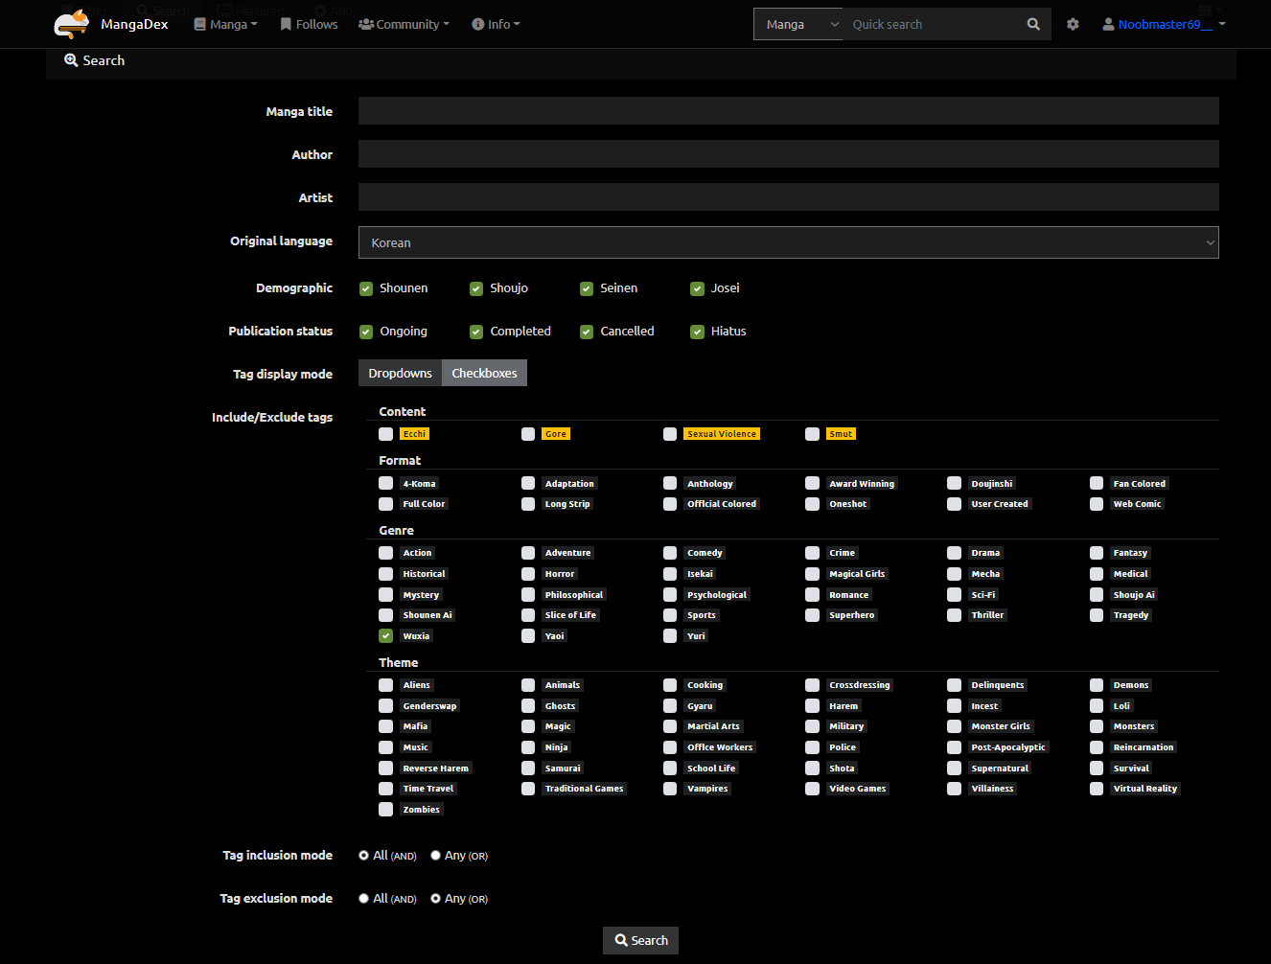Open the Info menu
1271x964 pixels.
coord(496,24)
